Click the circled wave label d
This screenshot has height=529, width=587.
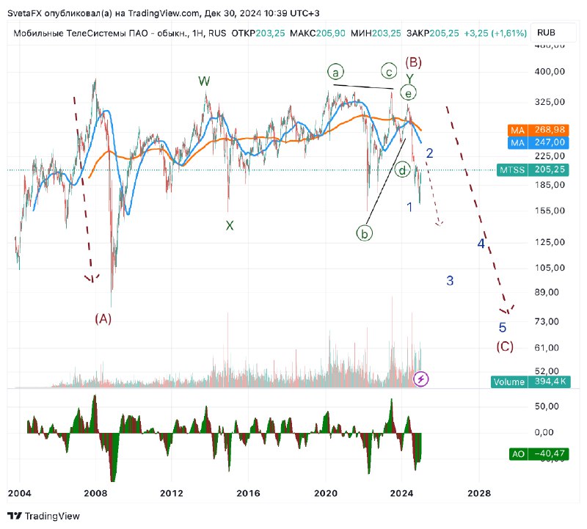(x=402, y=170)
